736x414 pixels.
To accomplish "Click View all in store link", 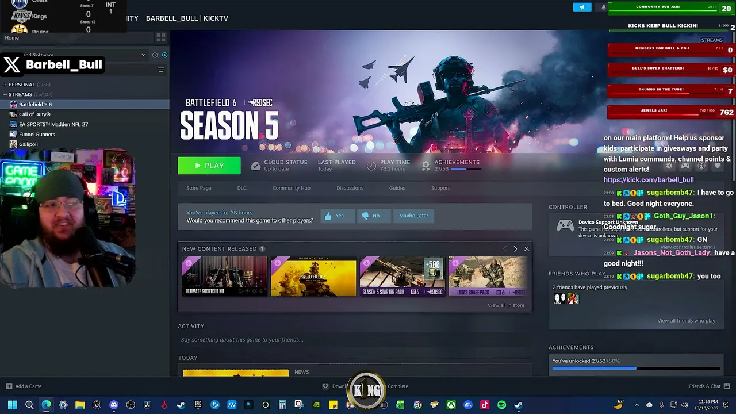I will click(506, 305).
